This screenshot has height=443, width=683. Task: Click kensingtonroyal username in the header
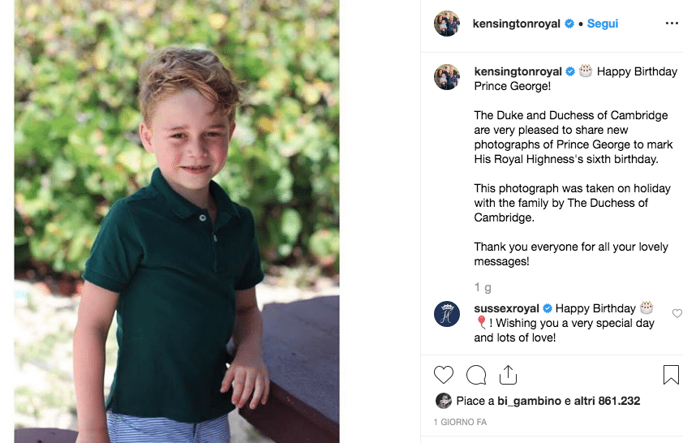click(516, 24)
